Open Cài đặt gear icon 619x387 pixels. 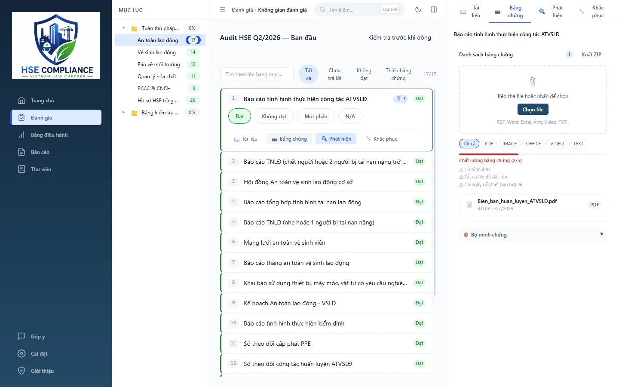point(21,353)
